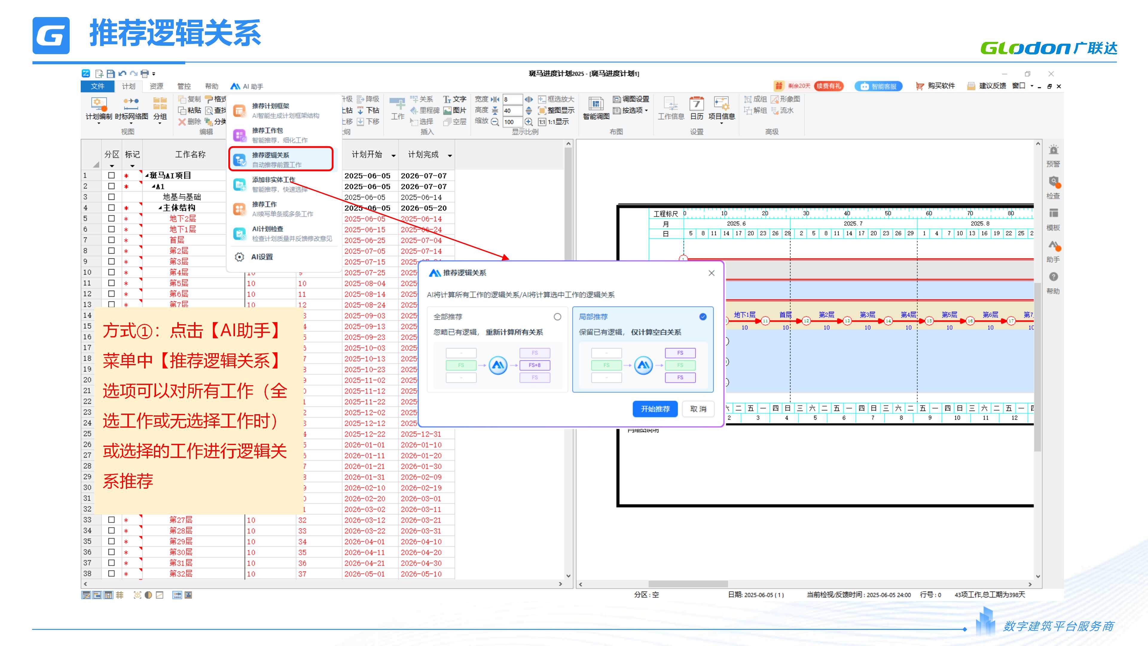
Task: Tick checkbox for row 第27层
Action: tap(112, 520)
